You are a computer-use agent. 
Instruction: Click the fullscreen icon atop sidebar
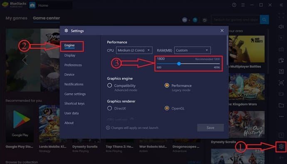coord(281,16)
